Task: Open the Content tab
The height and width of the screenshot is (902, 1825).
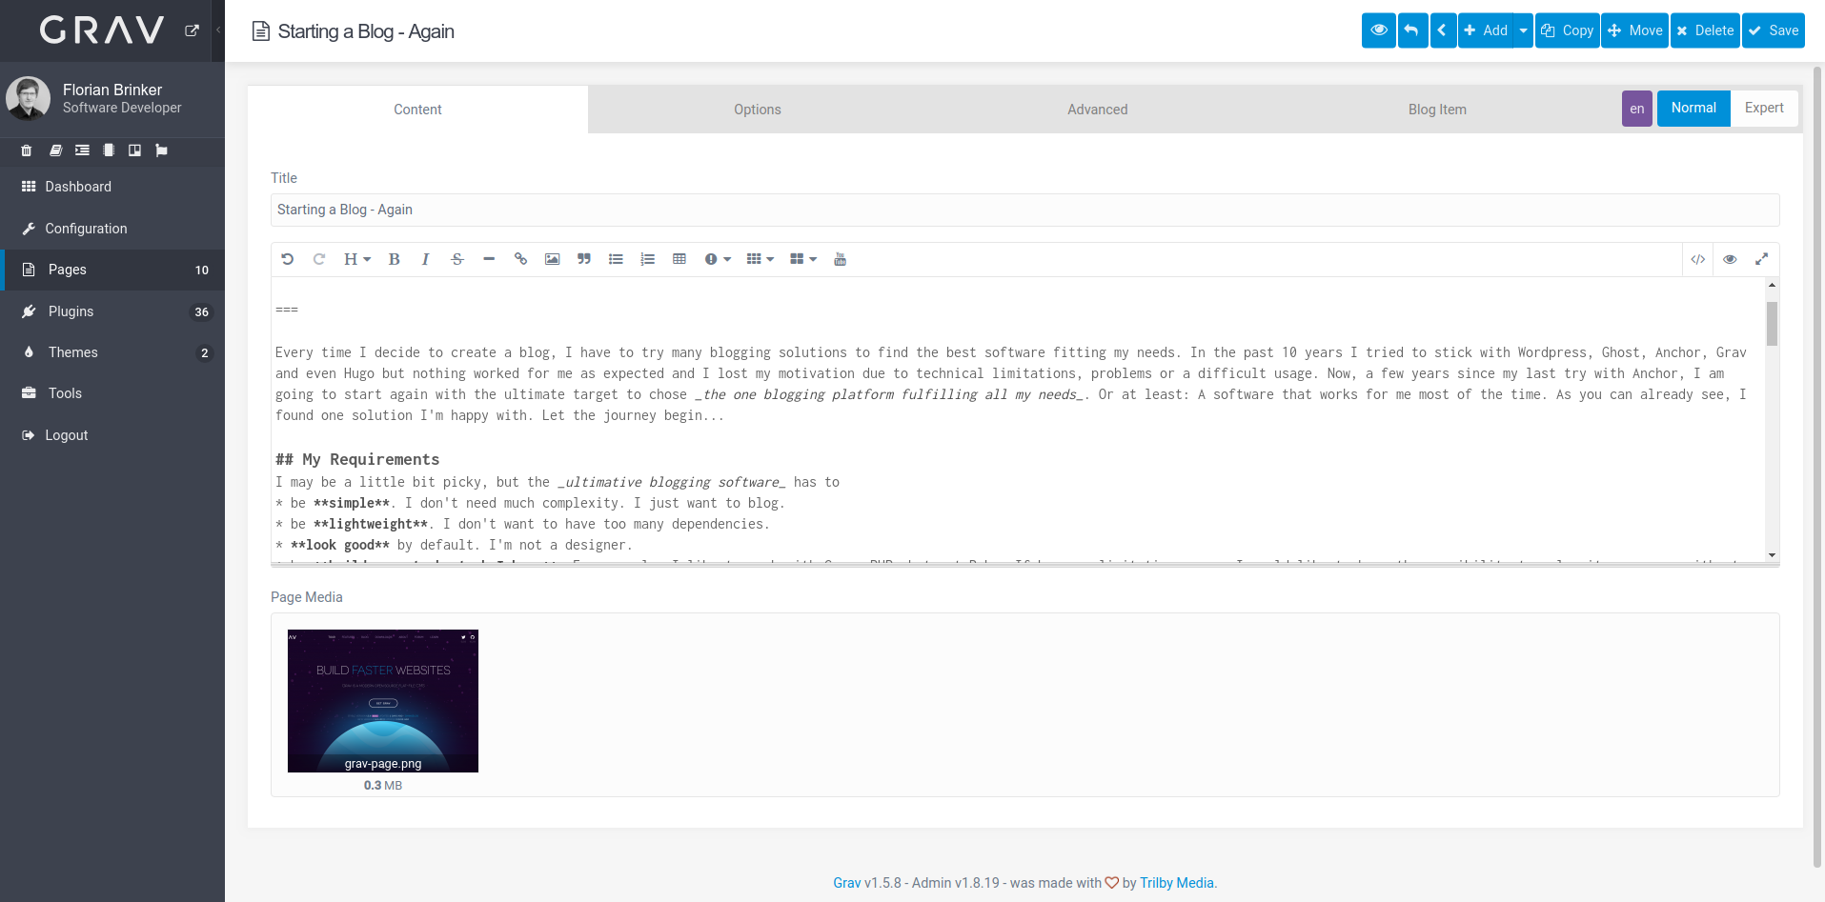Action: [x=417, y=110]
